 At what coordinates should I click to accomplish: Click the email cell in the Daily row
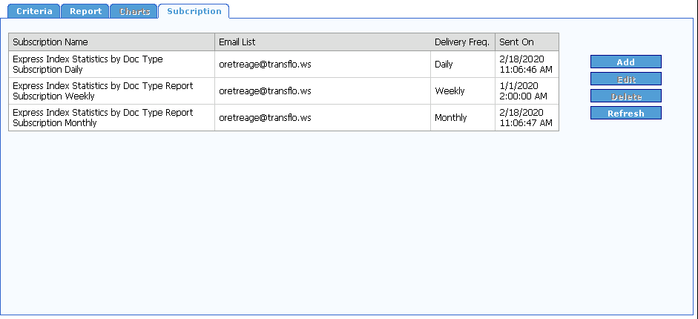pos(323,64)
